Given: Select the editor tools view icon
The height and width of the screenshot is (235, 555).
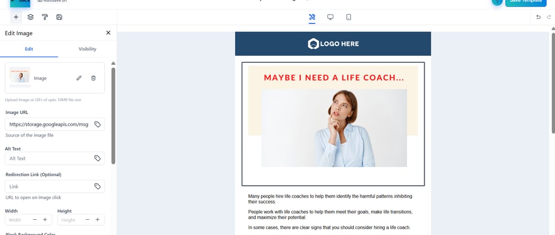Looking at the screenshot, I should [312, 17].
